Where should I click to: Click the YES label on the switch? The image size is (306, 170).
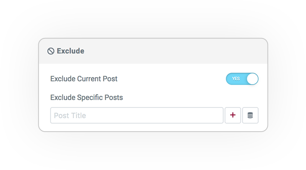(236, 79)
